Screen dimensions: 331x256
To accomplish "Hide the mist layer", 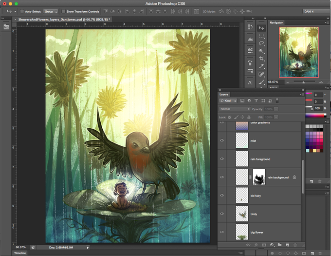I will pyautogui.click(x=222, y=140).
